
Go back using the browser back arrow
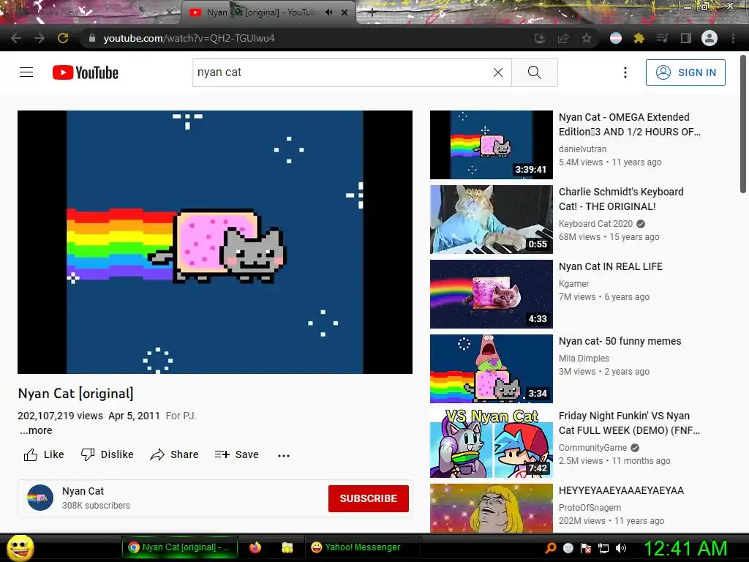click(16, 38)
